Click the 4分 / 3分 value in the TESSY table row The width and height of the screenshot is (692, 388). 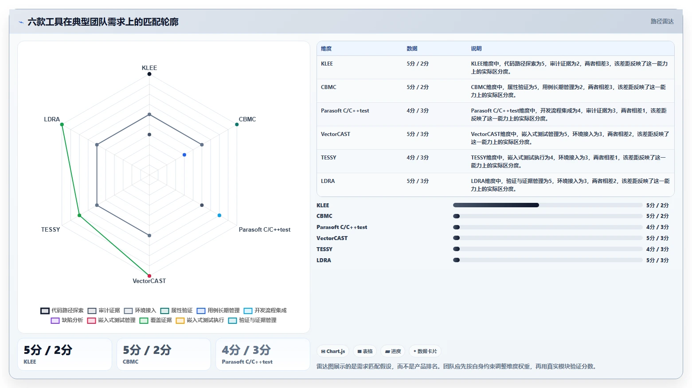click(x=418, y=158)
